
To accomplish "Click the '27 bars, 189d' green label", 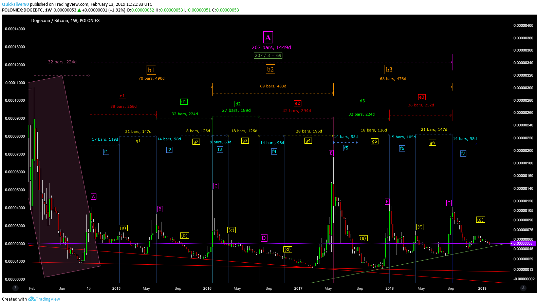I will click(236, 110).
